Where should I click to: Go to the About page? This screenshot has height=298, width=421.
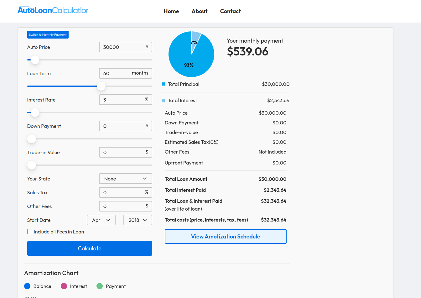200,11
